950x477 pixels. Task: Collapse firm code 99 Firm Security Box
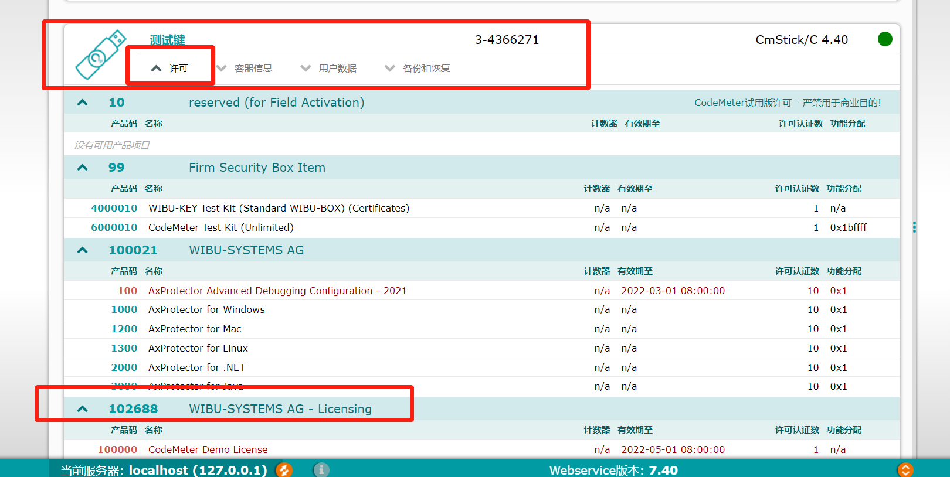pos(83,168)
